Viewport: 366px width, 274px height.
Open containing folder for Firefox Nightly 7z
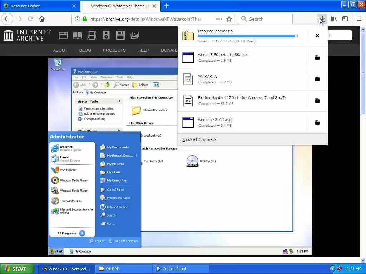317,101
